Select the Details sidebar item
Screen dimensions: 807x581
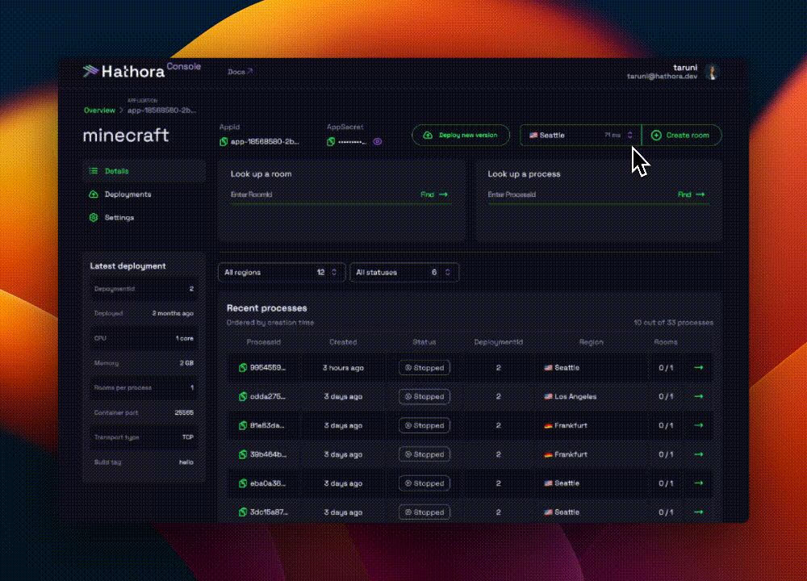pyautogui.click(x=144, y=171)
